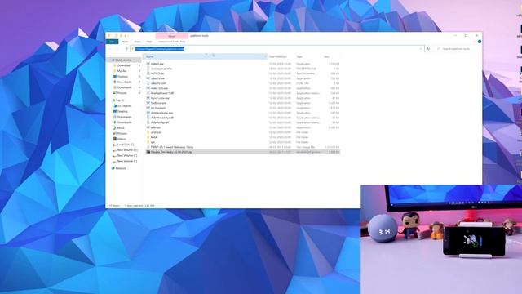Select the lib64 folder
The height and width of the screenshot is (294, 522).
point(243,137)
